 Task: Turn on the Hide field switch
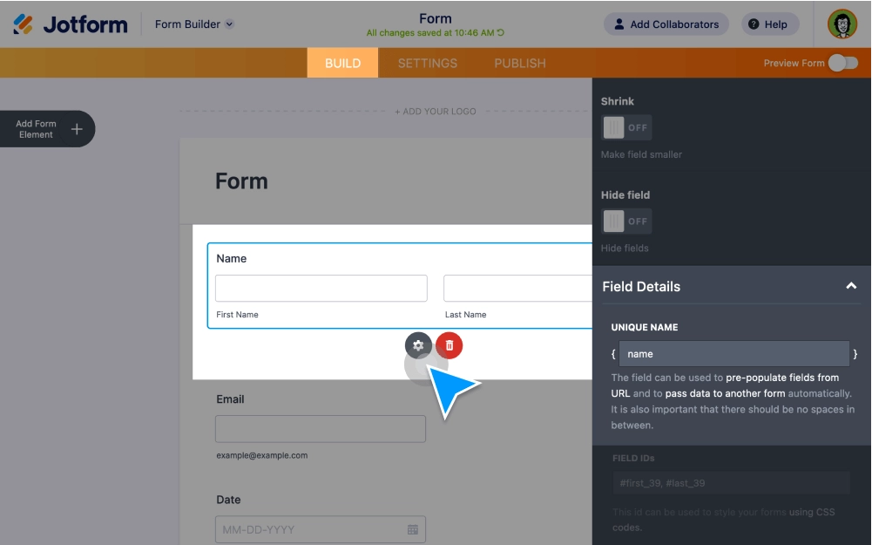point(627,221)
